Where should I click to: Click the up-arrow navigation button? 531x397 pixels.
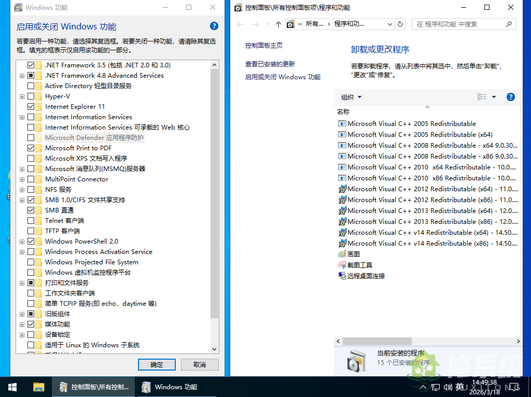278,24
